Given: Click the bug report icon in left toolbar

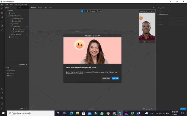Looking at the screenshot, I should click(2, 104).
